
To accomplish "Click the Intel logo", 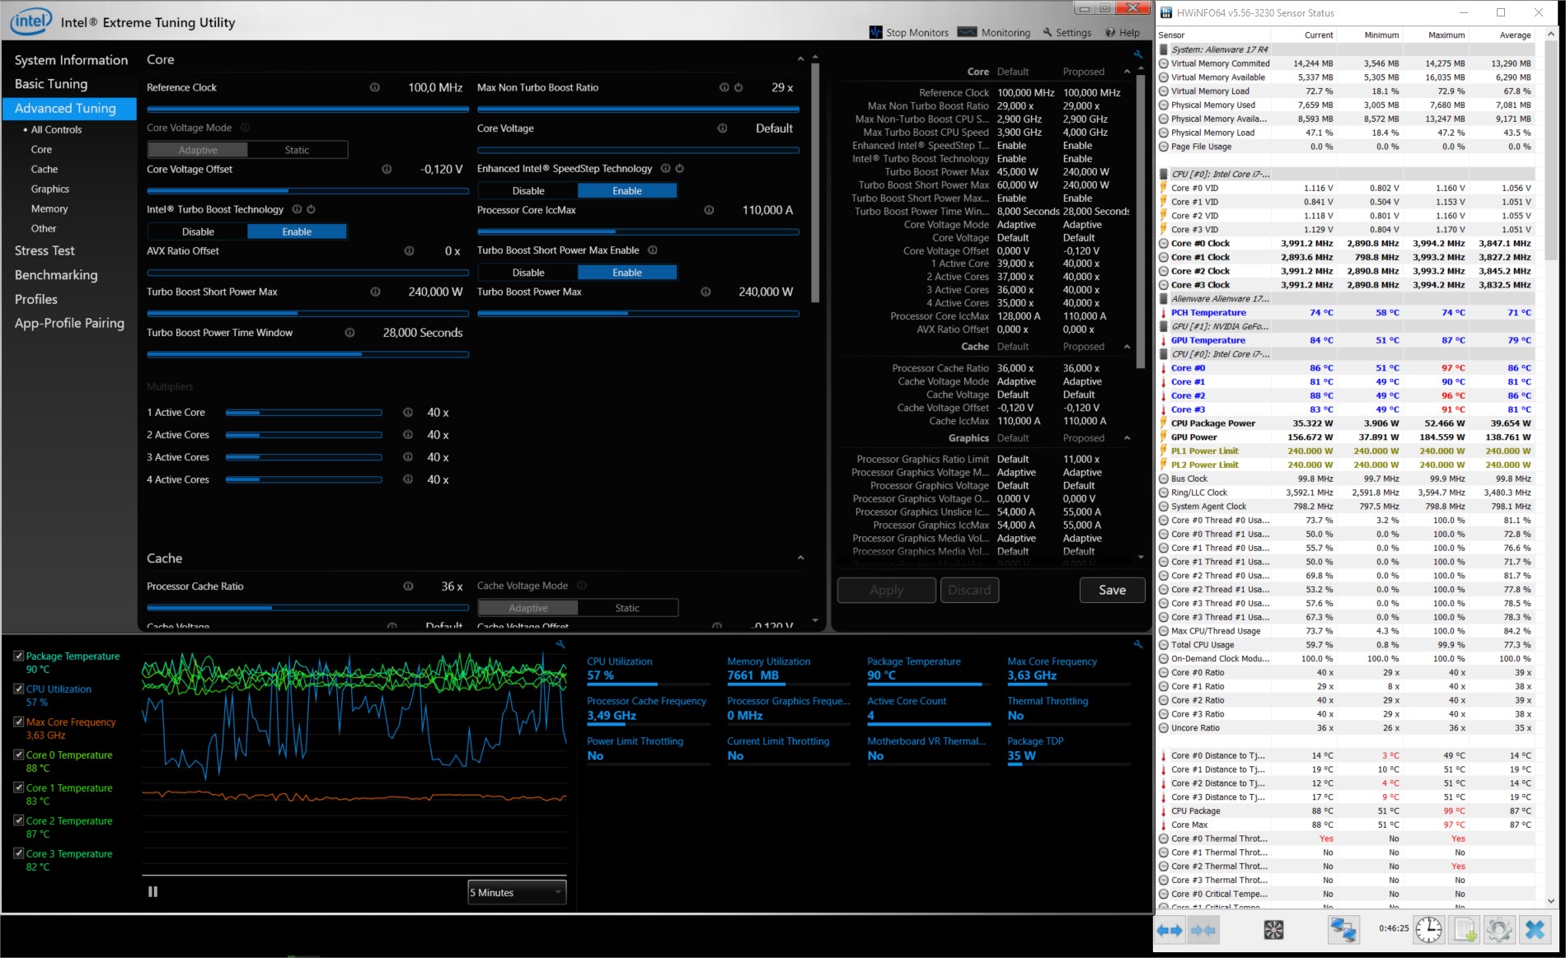I will pyautogui.click(x=31, y=21).
